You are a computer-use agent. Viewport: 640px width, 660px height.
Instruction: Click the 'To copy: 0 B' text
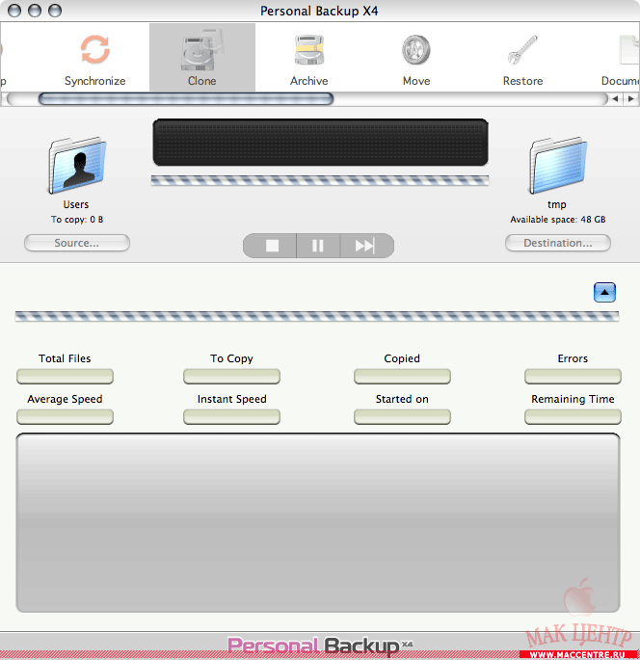coord(77,220)
